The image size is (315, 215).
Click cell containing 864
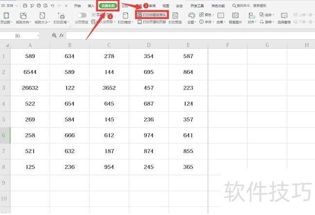(188, 72)
